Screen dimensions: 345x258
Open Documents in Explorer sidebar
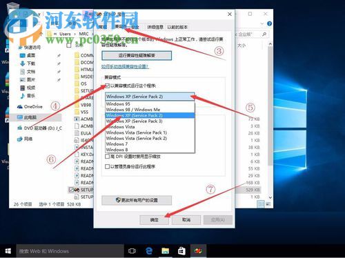(x=28, y=72)
